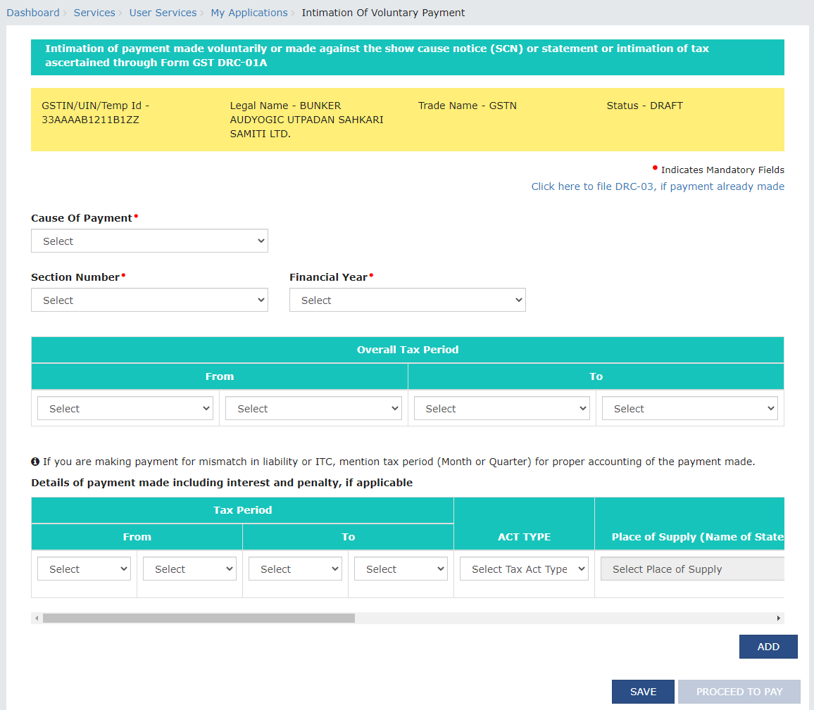Open the Cause Of Payment dropdown
This screenshot has height=710, width=814.
pos(149,241)
